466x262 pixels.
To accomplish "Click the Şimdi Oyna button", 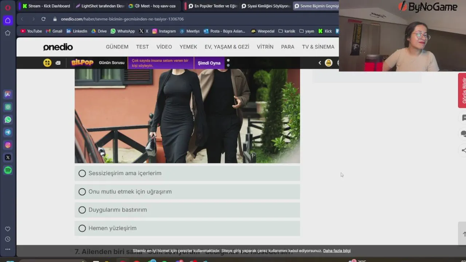I will click(x=209, y=63).
